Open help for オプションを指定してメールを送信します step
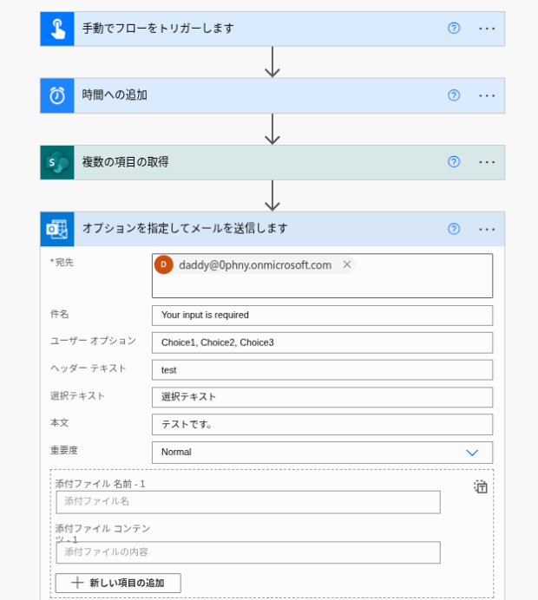The height and width of the screenshot is (600, 538). coord(454,229)
